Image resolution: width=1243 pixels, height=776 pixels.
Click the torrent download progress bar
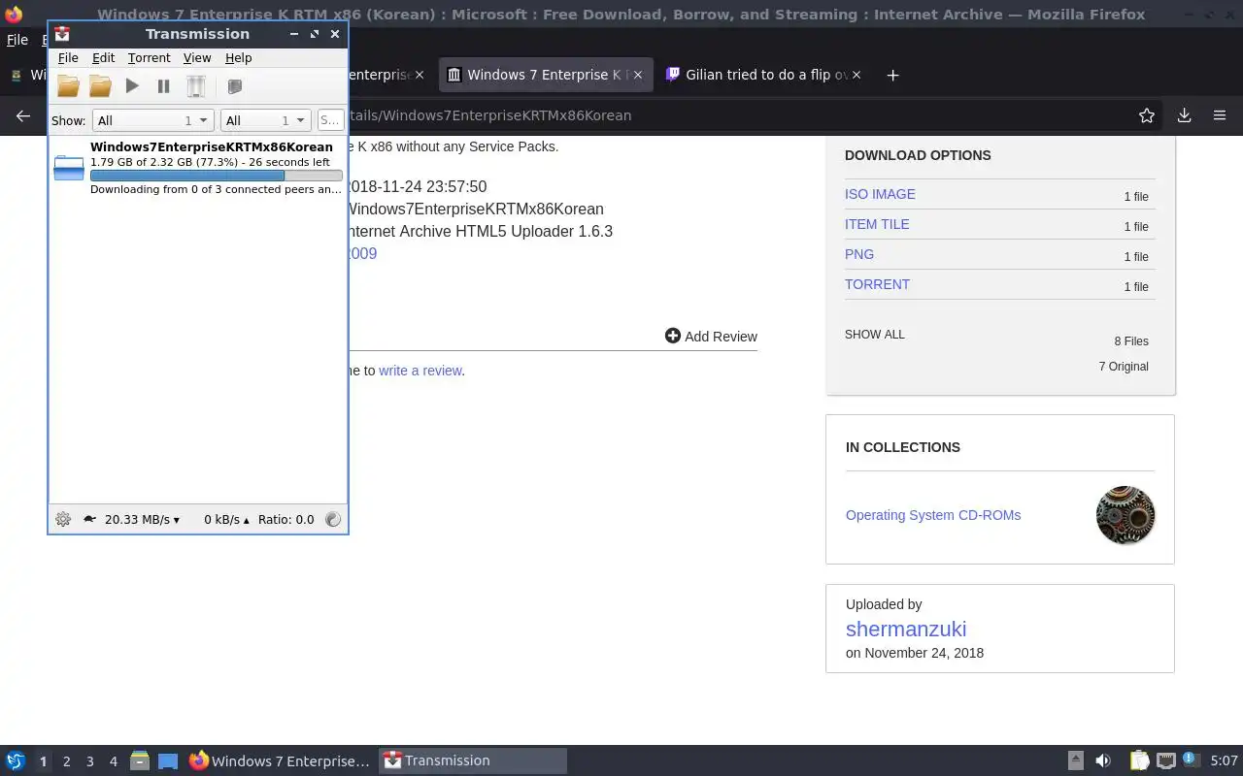tap(216, 176)
